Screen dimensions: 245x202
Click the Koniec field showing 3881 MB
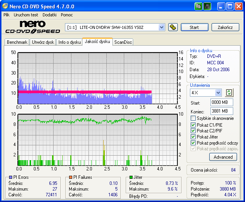221,111
